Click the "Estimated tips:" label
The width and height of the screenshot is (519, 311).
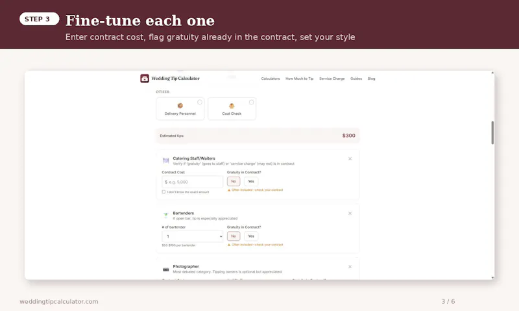point(172,136)
